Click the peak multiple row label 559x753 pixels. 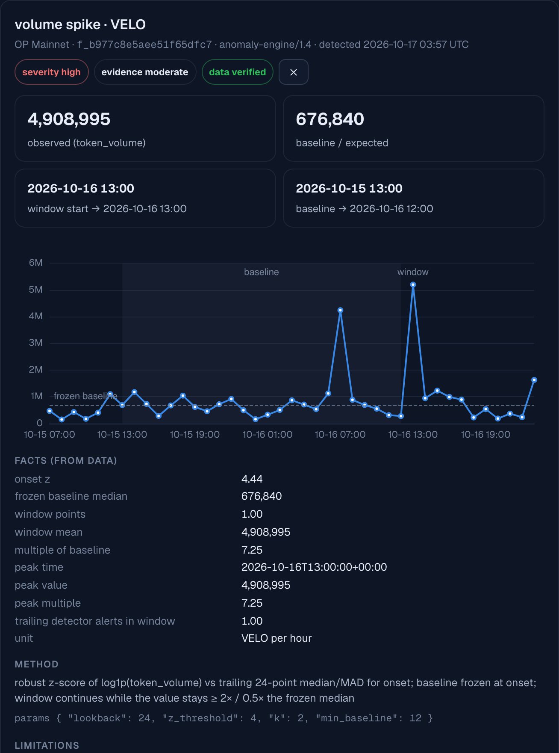click(x=48, y=603)
